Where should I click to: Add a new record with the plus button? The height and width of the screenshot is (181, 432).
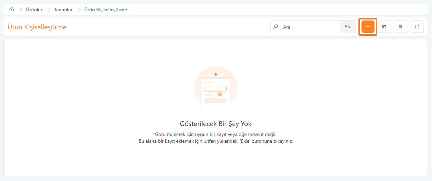(368, 27)
